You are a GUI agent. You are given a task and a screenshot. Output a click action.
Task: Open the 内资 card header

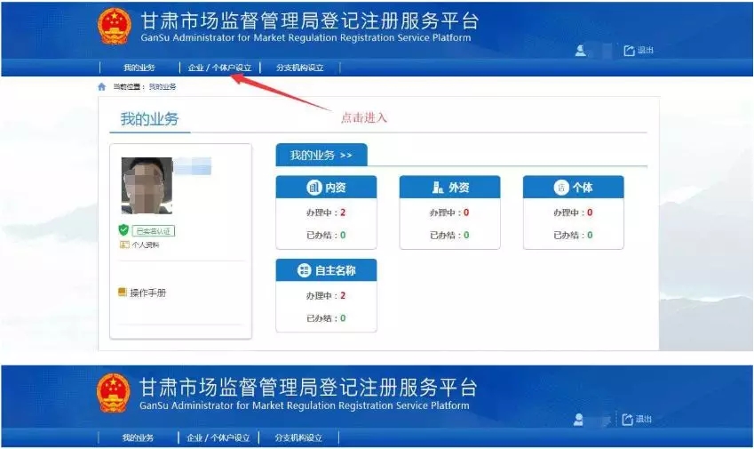click(x=326, y=188)
